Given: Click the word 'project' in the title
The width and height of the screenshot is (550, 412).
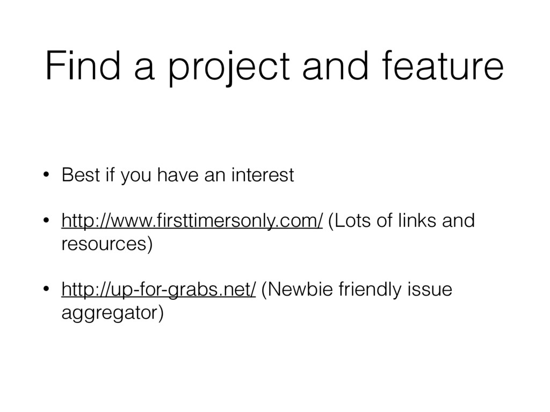Looking at the screenshot, I should [x=229, y=67].
